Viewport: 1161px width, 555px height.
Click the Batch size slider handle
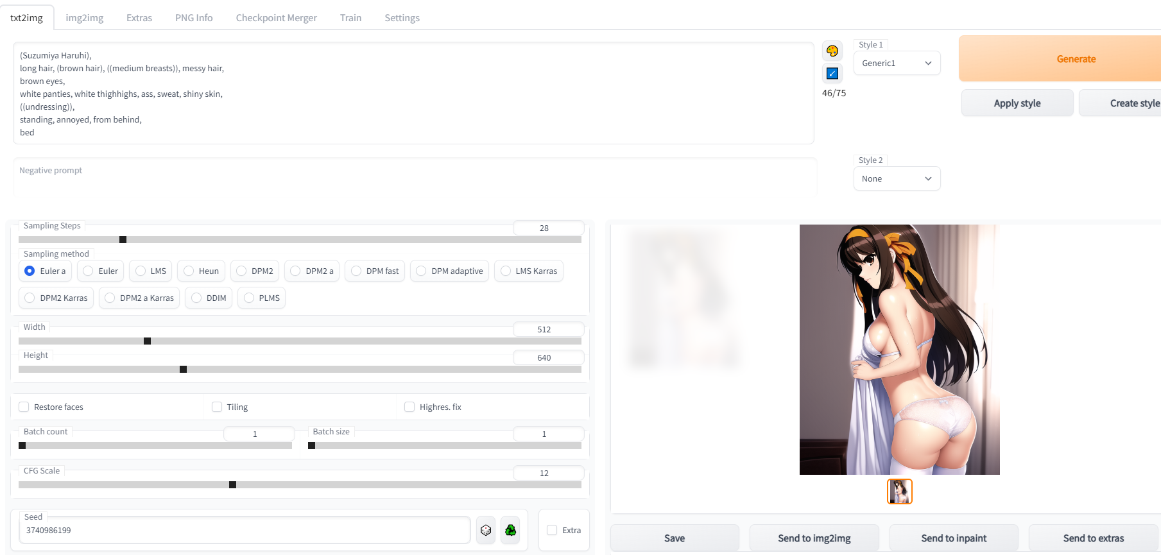[312, 445]
